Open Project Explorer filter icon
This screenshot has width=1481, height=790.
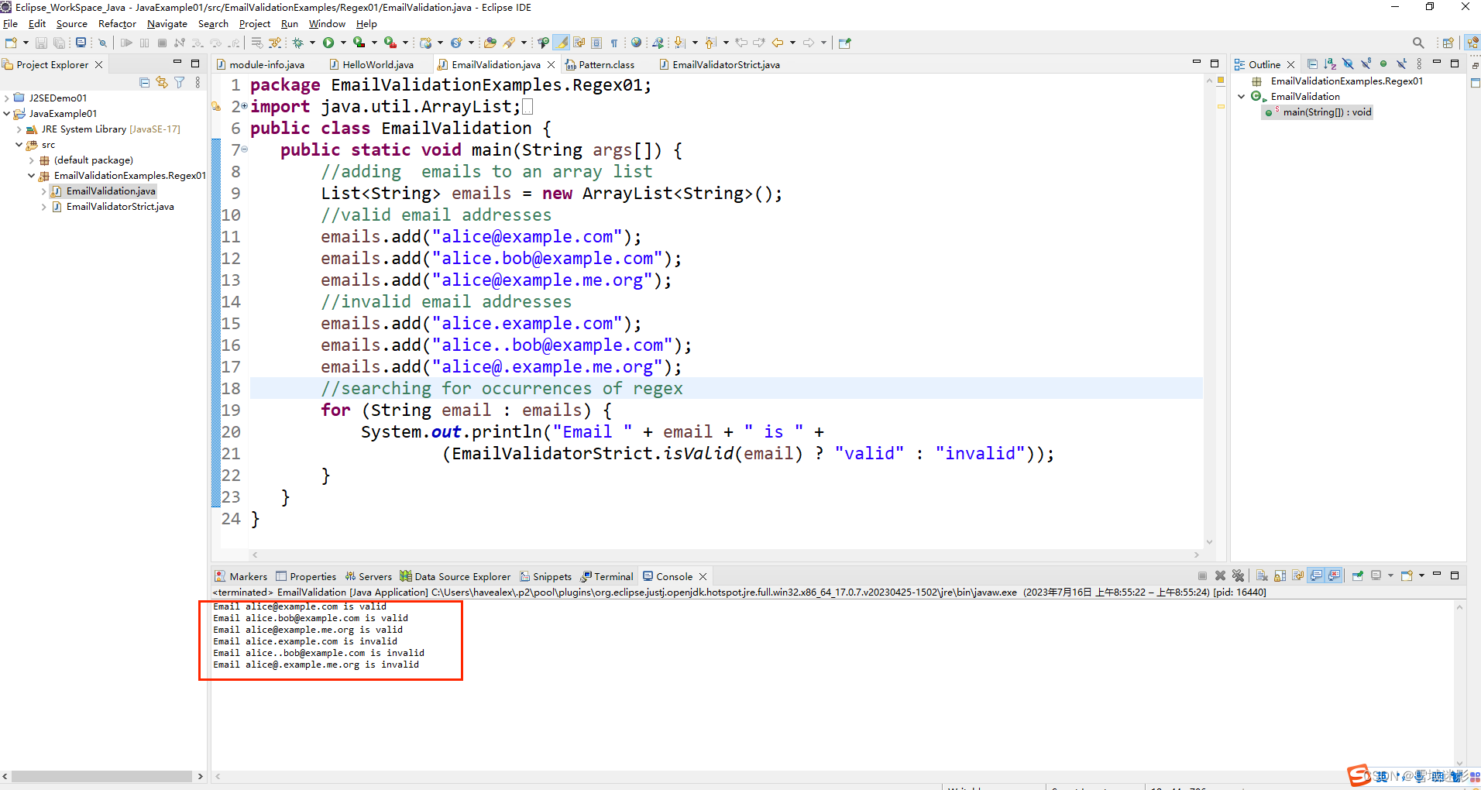pos(179,82)
